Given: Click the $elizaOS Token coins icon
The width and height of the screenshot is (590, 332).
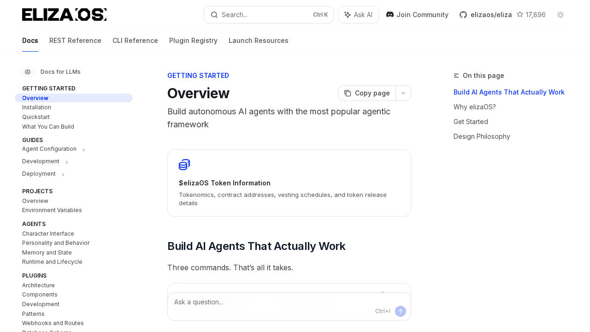Looking at the screenshot, I should (x=184, y=165).
